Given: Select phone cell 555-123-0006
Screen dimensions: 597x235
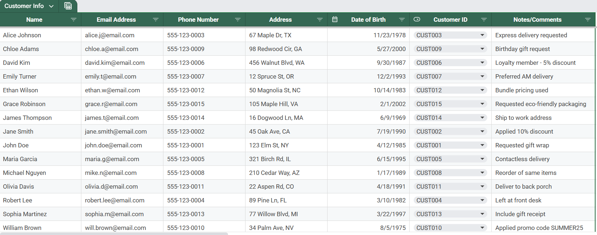Looking at the screenshot, I should click(x=204, y=63).
